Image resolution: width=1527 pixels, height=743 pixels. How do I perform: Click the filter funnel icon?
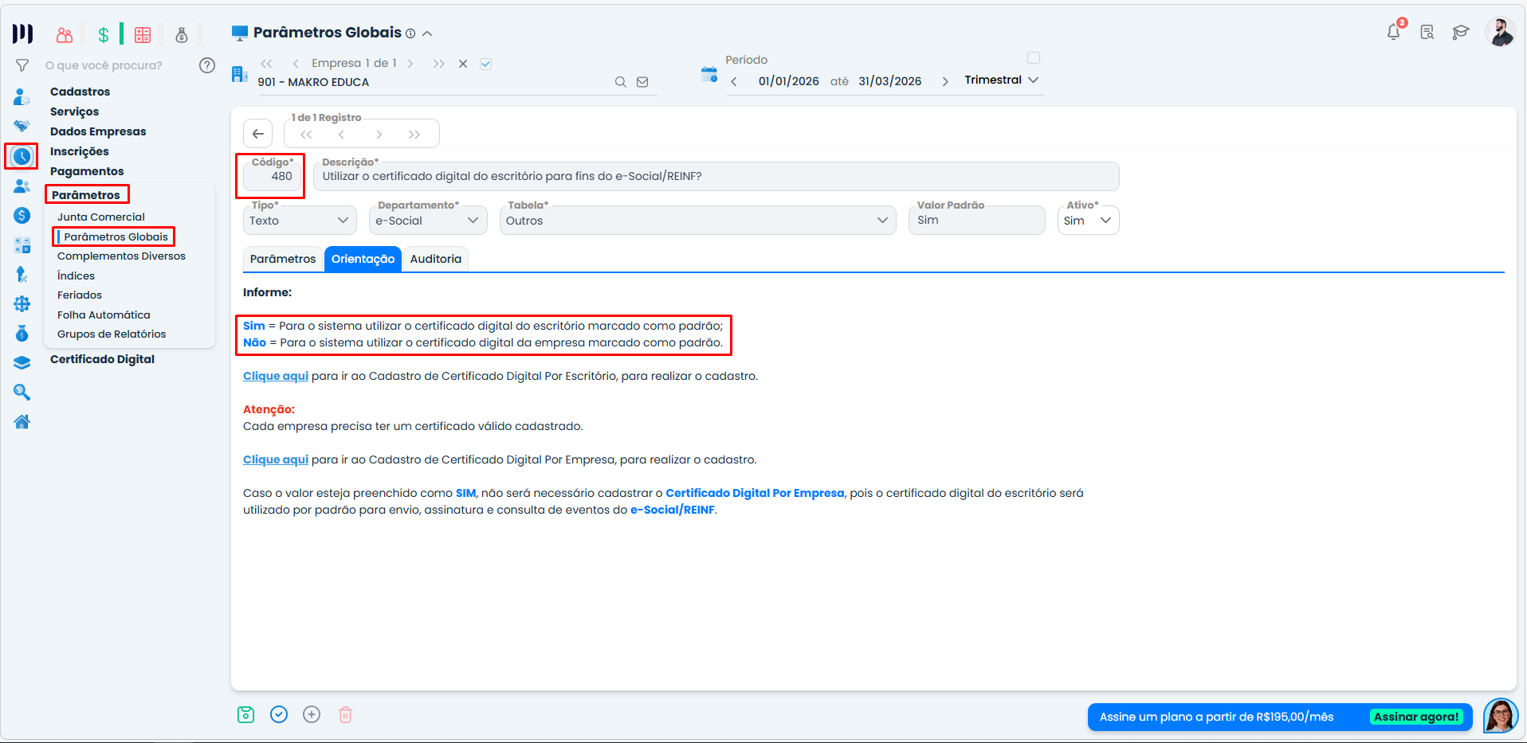coord(22,65)
